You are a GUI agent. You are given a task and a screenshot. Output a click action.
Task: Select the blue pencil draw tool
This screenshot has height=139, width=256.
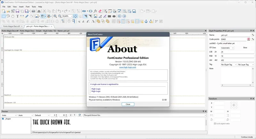pos(27,16)
